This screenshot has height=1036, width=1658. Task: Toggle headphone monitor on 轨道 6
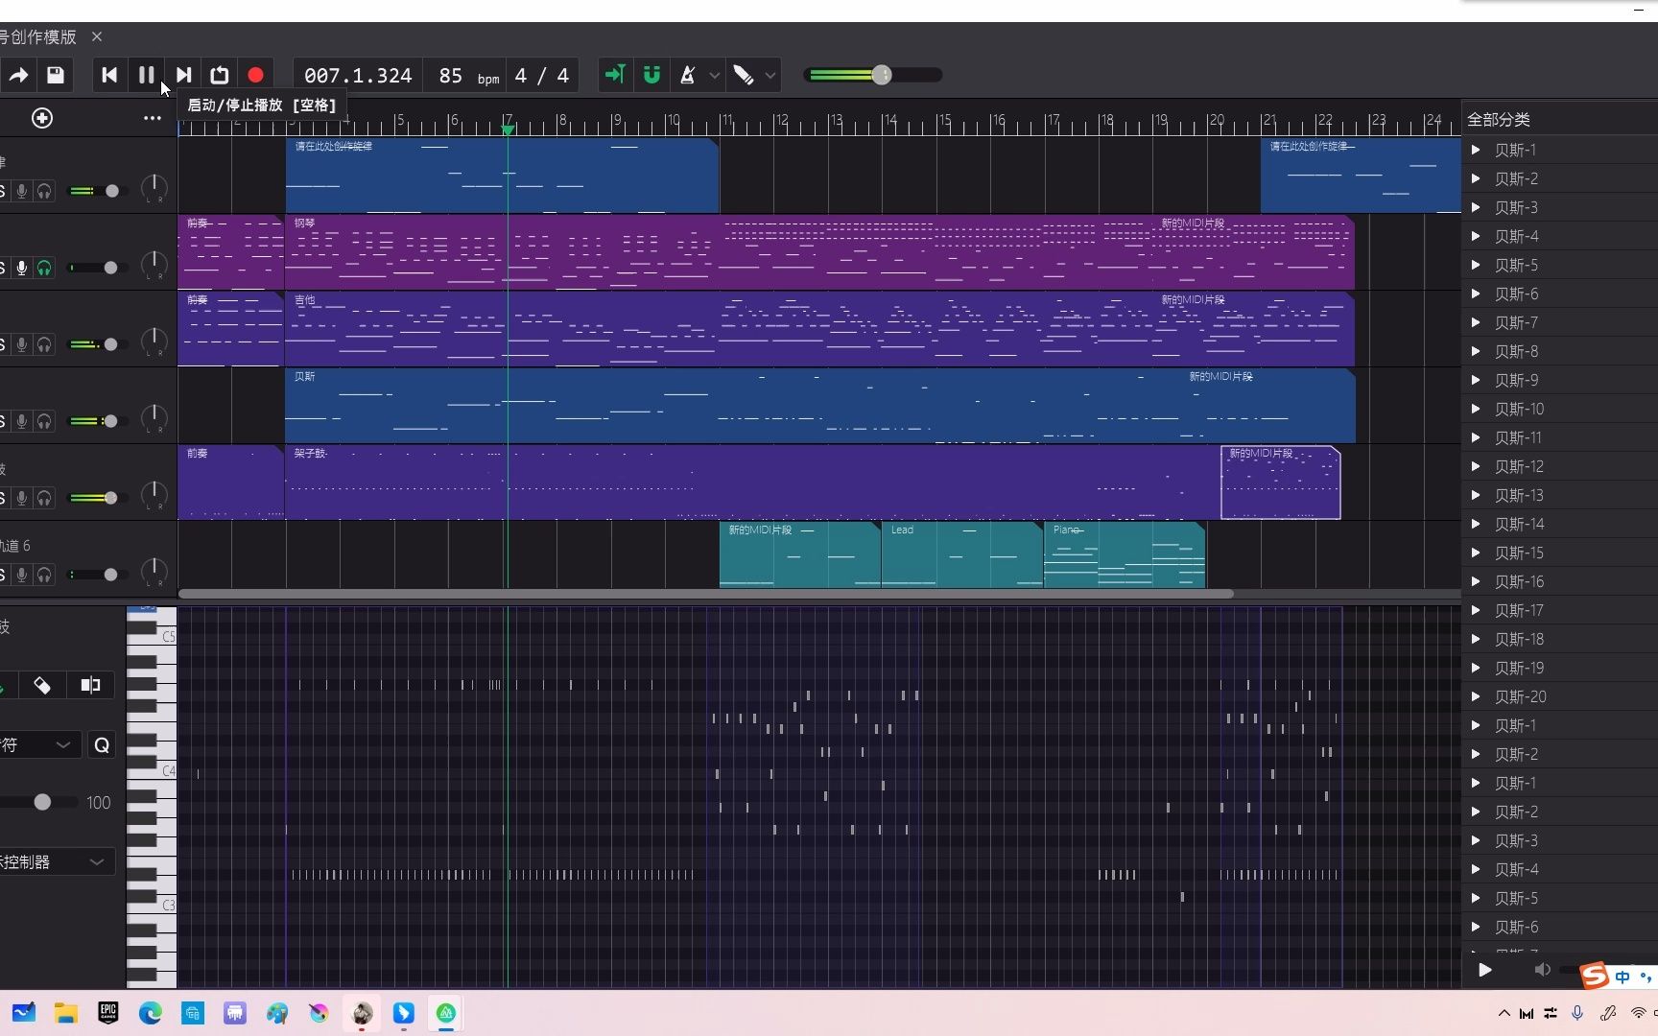[44, 575]
